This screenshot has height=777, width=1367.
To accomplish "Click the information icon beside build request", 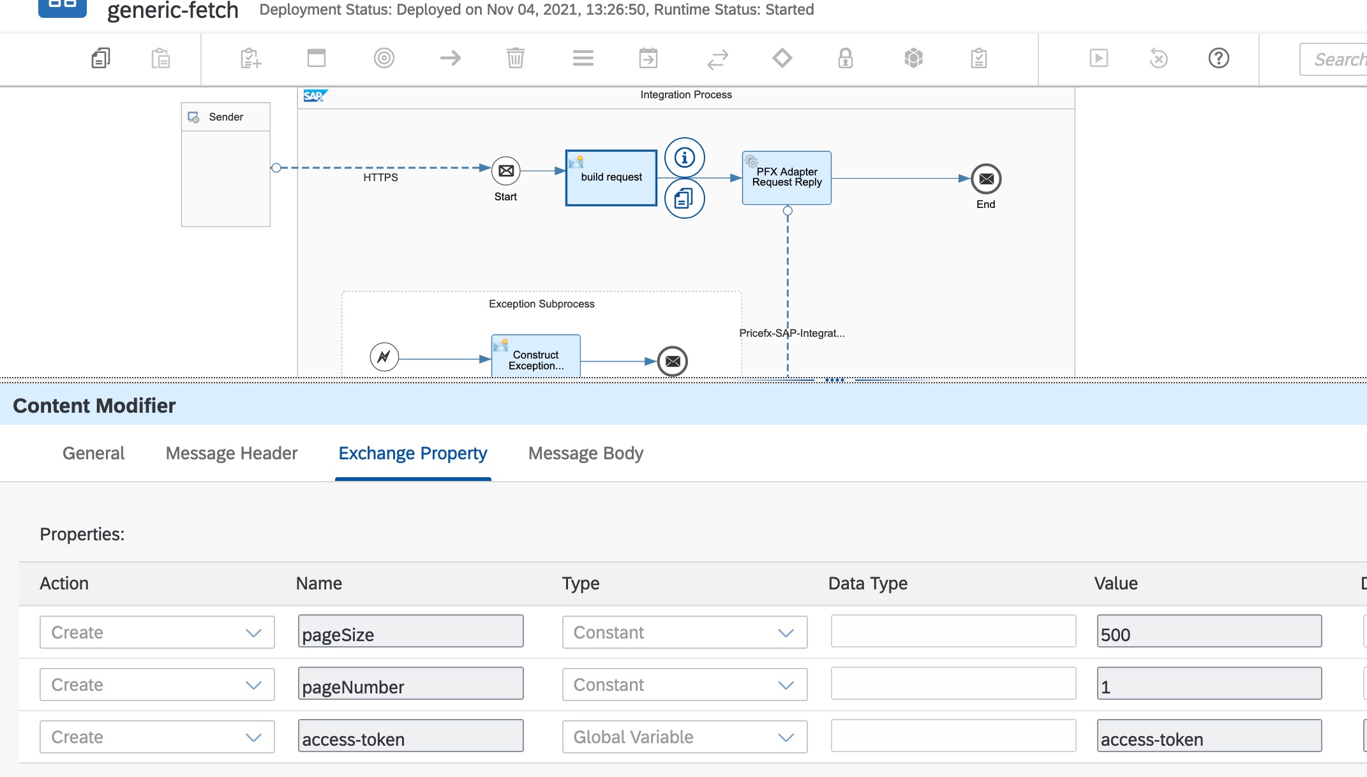I will click(x=684, y=157).
